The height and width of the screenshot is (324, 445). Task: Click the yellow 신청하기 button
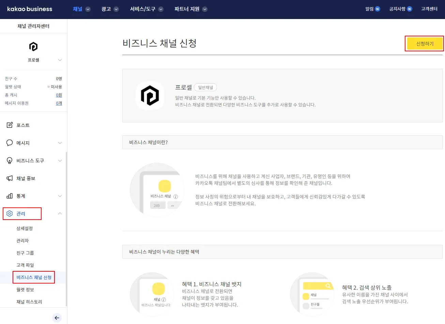click(x=425, y=44)
